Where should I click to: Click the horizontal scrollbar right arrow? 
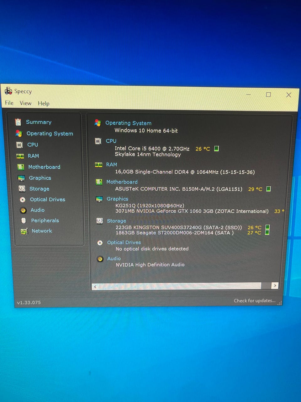coord(275,285)
